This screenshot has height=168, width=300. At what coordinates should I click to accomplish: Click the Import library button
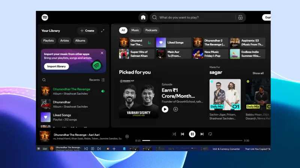tap(57, 66)
